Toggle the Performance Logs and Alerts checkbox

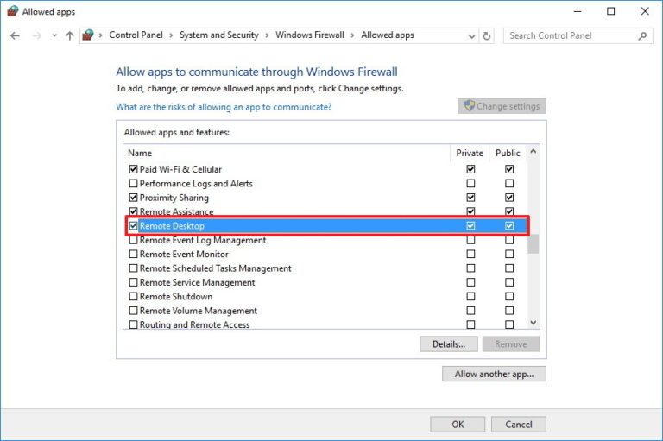tap(133, 184)
